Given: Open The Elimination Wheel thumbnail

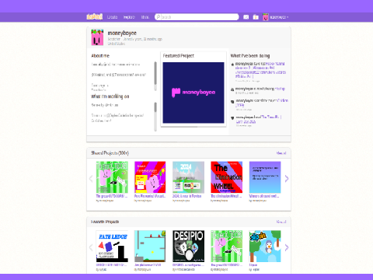Looking at the screenshot, I should pyautogui.click(x=227, y=177).
